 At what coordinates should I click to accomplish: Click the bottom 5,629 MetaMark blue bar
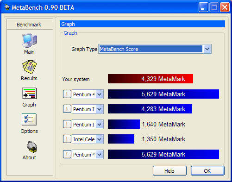[163, 154]
